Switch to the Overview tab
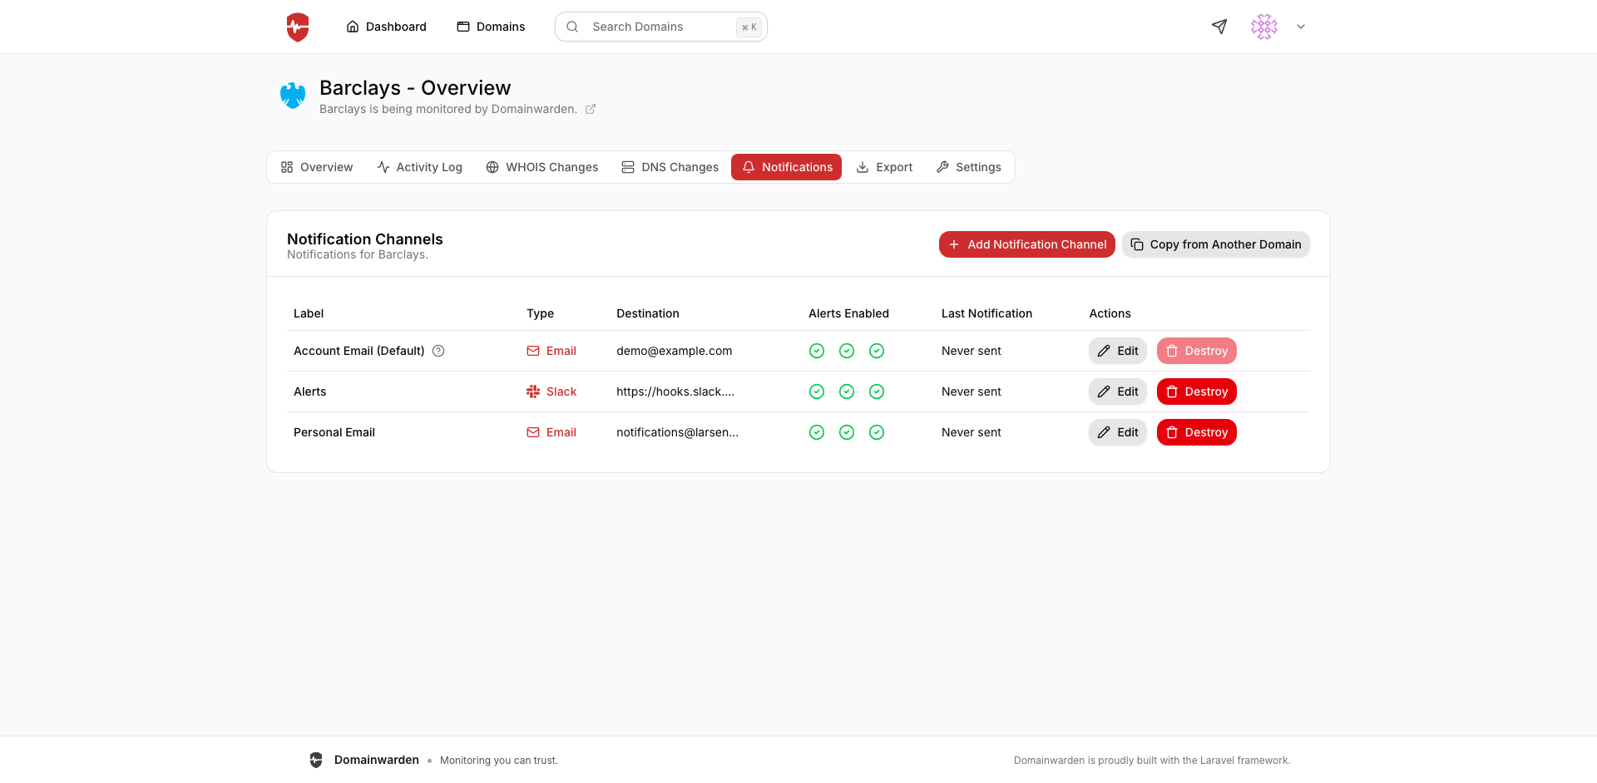 point(317,167)
